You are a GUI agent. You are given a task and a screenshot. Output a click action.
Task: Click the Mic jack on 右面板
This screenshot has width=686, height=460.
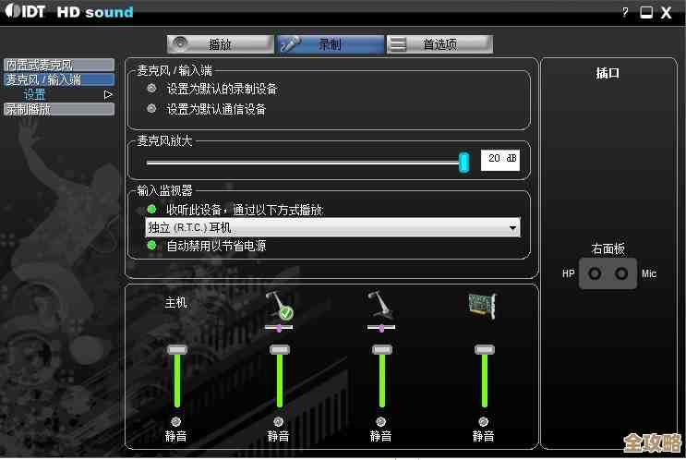621,273
